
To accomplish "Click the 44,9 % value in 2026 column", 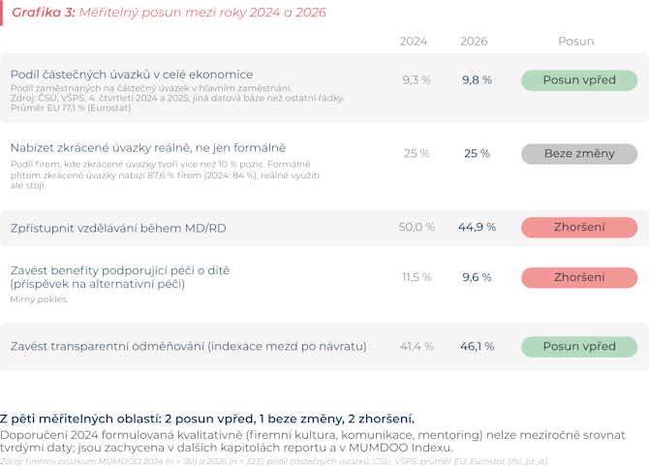I will pyautogui.click(x=477, y=227).
